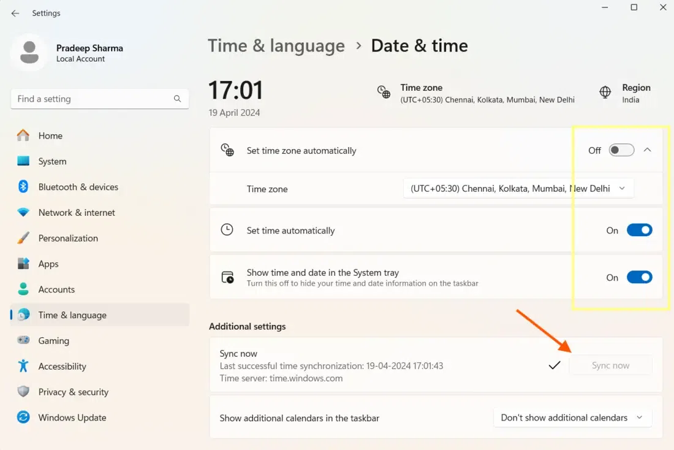Click the Accessibility figure icon
The image size is (674, 450).
[23, 366]
